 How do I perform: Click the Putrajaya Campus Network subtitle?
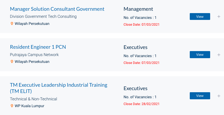pos(34,55)
